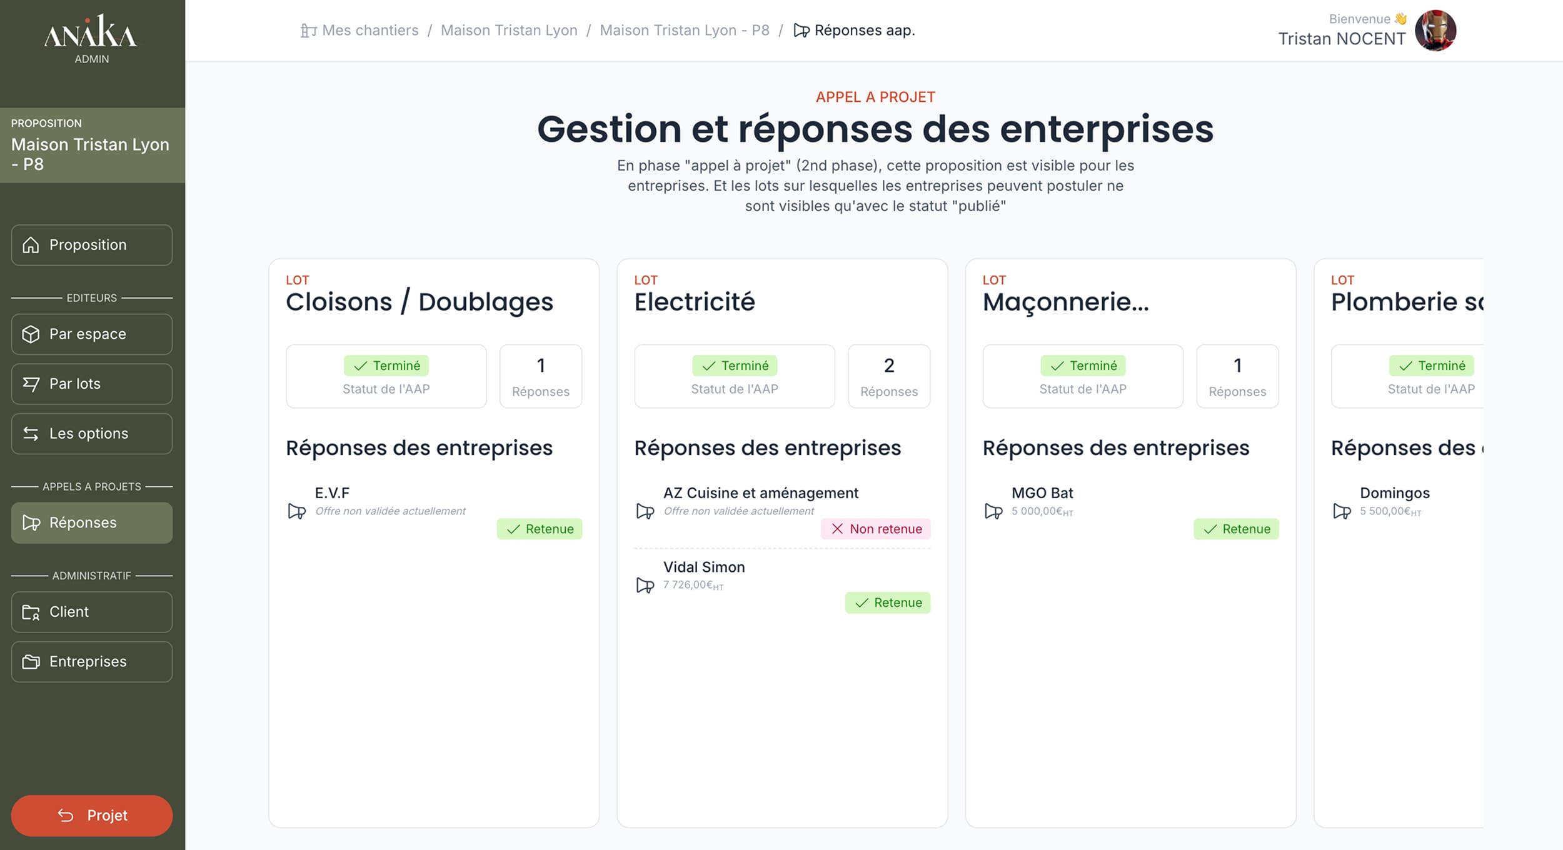
Task: Click Retenue badge for E.V.F
Action: click(540, 529)
